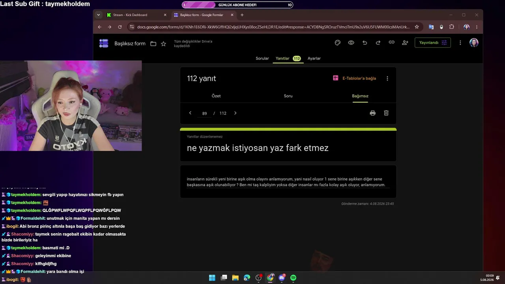Select the Bağımsız responses view
This screenshot has height=284, width=505.
tap(360, 96)
